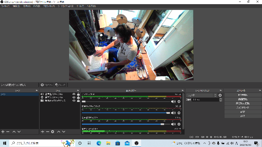Click the Start Streaming button

243,95
